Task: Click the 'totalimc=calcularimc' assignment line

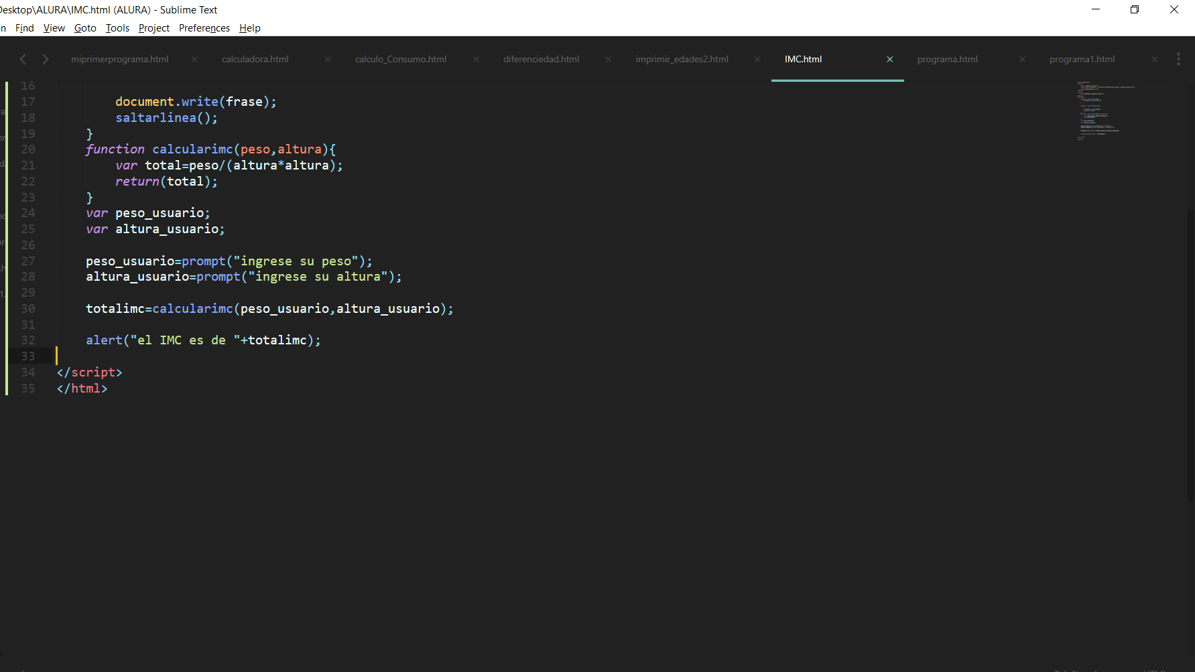Action: point(269,309)
